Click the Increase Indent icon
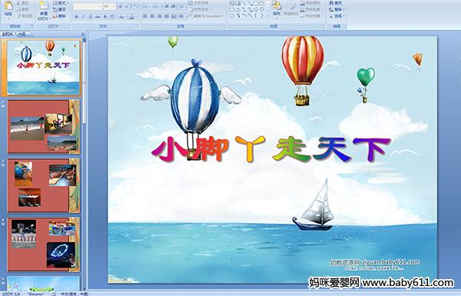Screen dimensions: 461x296 coord(174,6)
